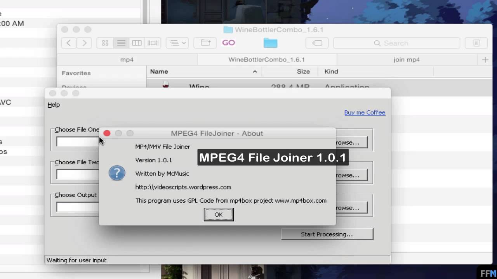Switch Finder to cover flow view

(x=153, y=43)
